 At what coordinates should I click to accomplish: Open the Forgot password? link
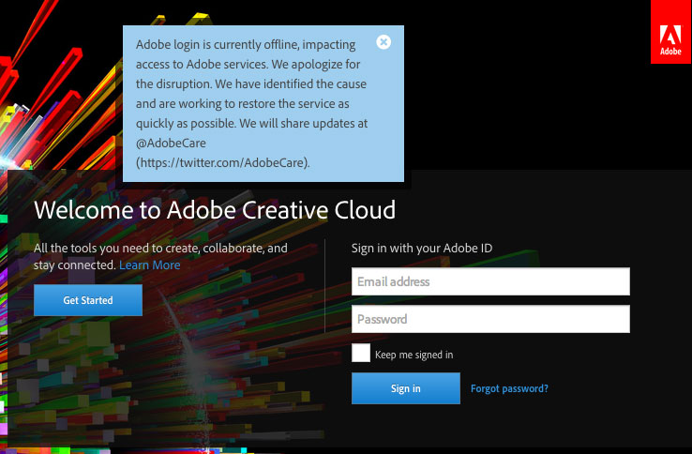pos(509,388)
